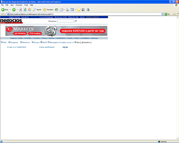Viewport: 179px width, 143px height.
Task: Stop loading with the red X icon
Action: coord(21,10)
